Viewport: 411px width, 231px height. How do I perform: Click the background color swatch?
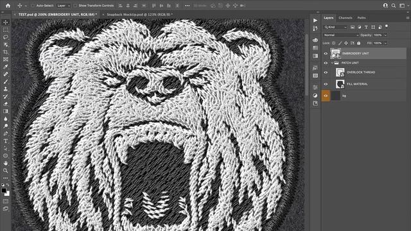pyautogui.click(x=8, y=194)
